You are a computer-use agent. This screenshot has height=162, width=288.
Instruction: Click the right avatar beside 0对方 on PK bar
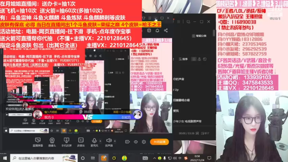tap(138, 114)
